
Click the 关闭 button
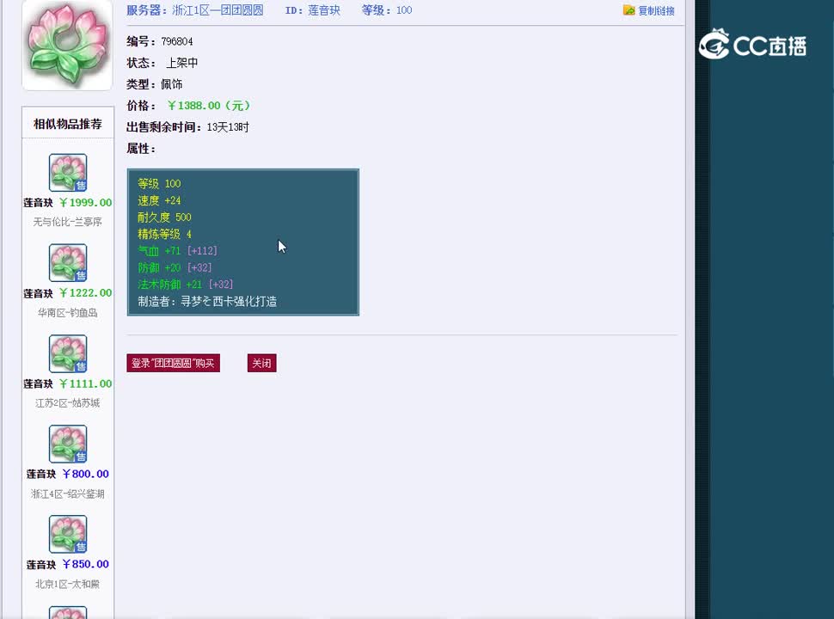point(261,363)
